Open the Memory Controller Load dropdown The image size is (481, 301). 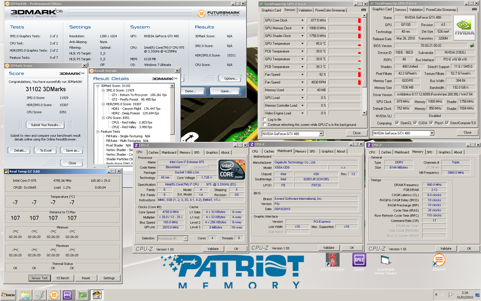click(302, 106)
